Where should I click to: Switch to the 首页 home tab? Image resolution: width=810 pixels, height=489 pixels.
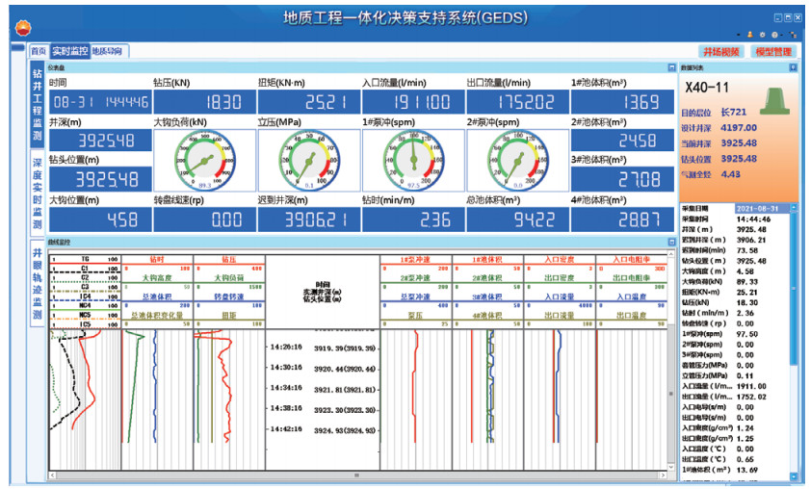39,50
